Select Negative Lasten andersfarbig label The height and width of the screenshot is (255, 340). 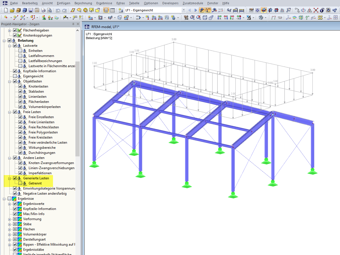click(45, 194)
